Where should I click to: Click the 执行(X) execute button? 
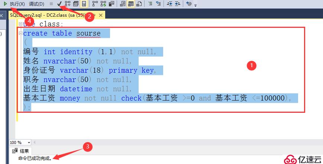[x=17, y=4]
